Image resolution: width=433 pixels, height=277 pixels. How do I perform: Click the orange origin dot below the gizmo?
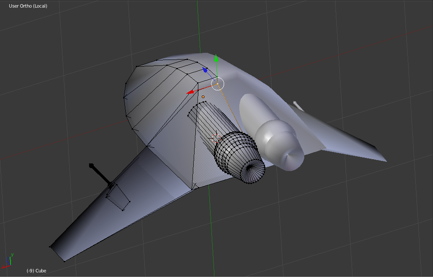click(203, 97)
